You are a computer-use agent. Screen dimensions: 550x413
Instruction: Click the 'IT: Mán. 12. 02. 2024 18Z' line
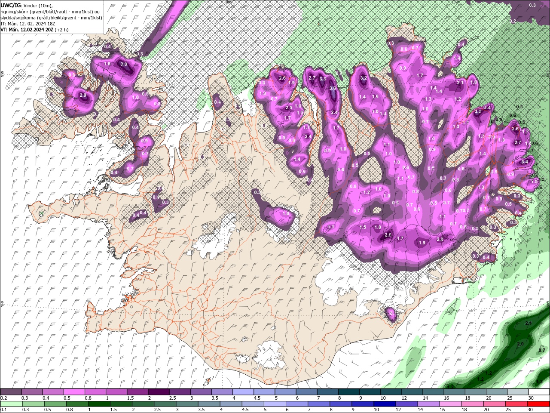pos(29,24)
